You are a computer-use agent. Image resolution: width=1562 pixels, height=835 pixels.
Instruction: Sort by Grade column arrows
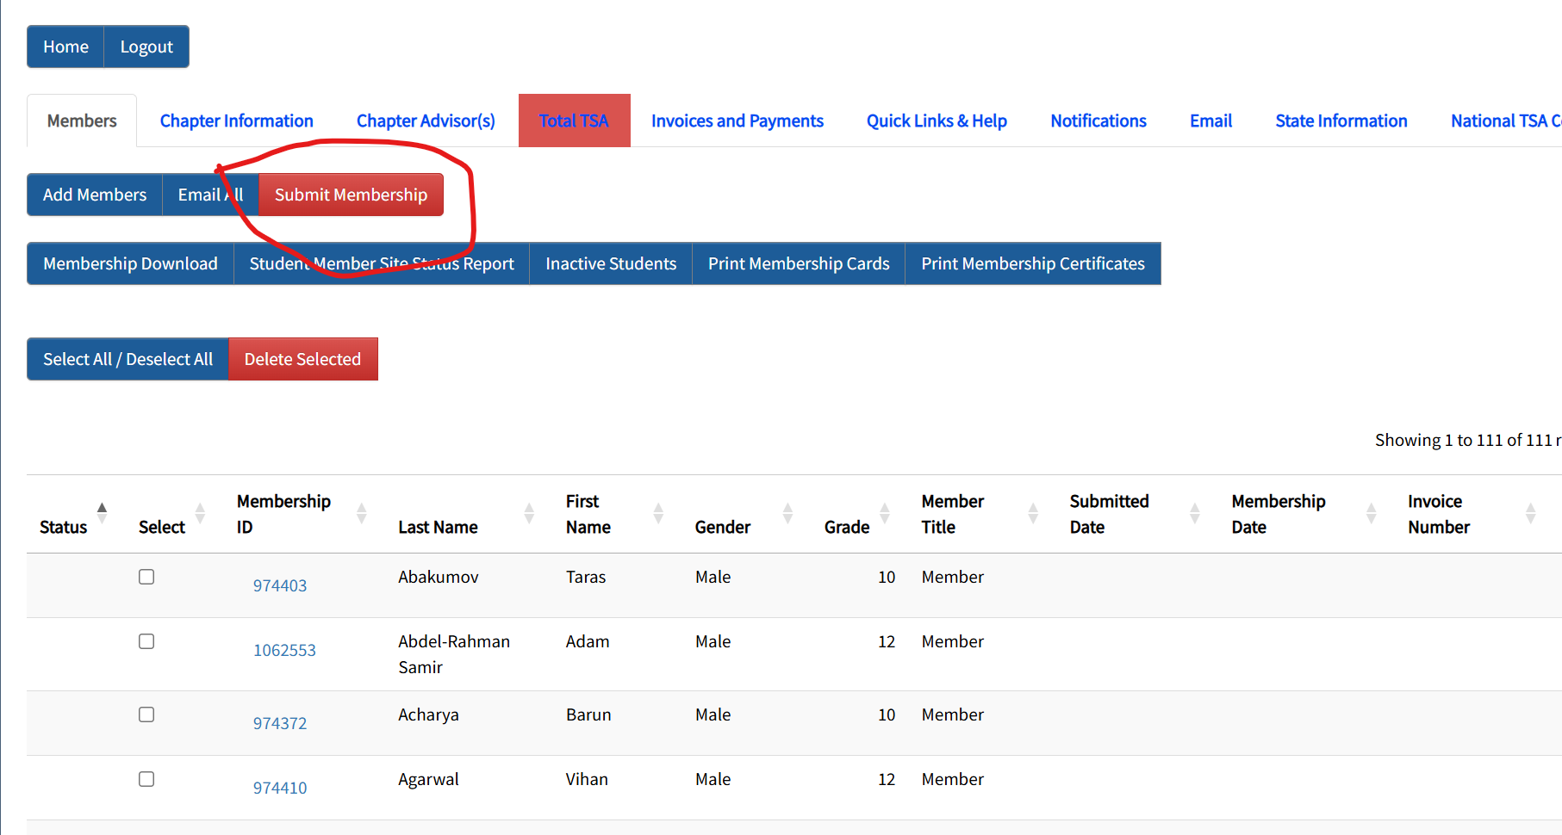coord(884,514)
